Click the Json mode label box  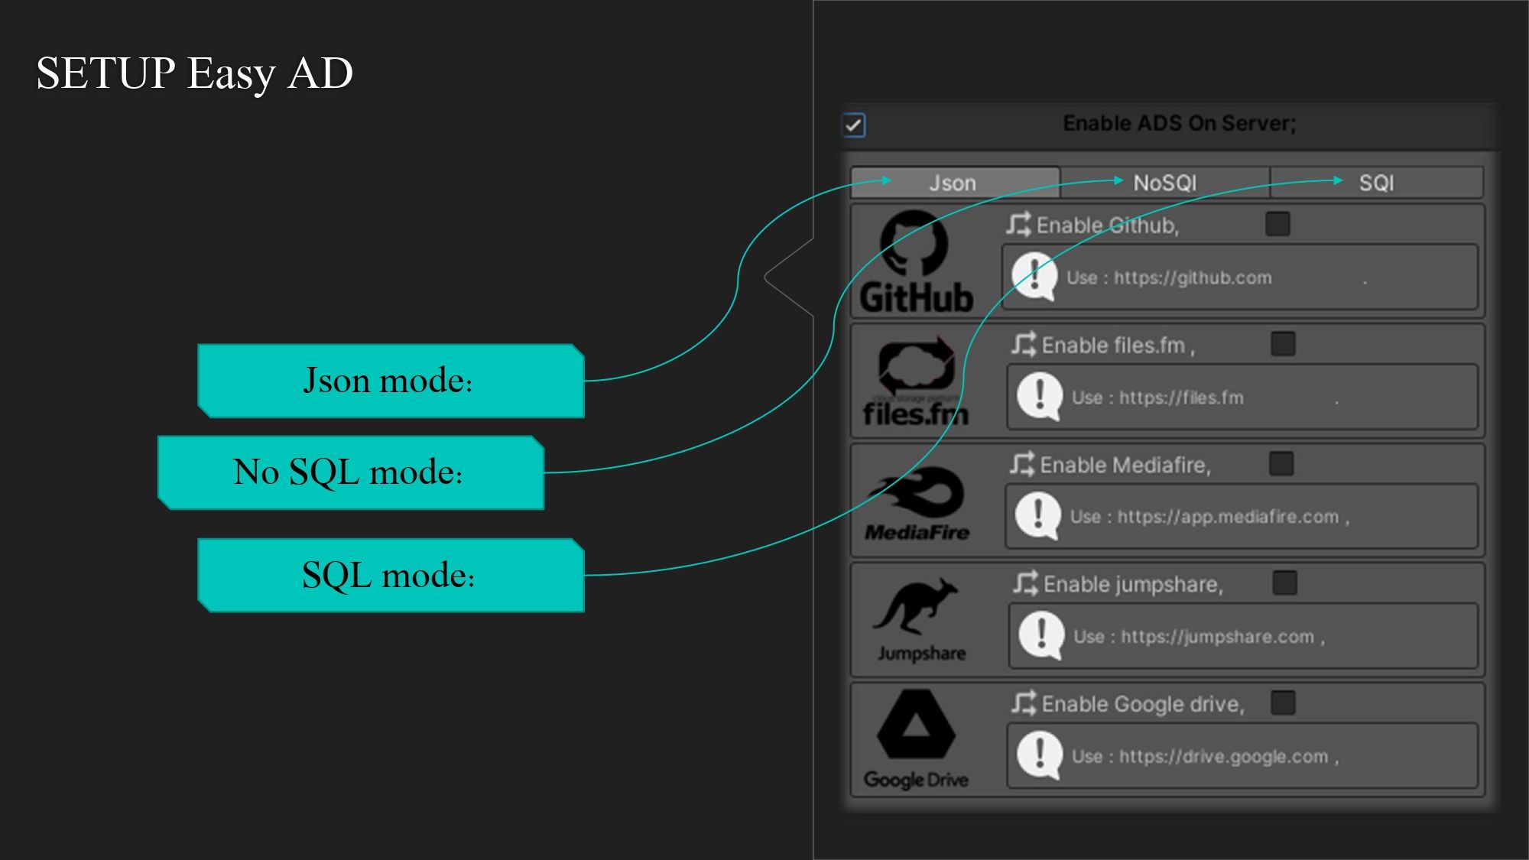click(391, 381)
